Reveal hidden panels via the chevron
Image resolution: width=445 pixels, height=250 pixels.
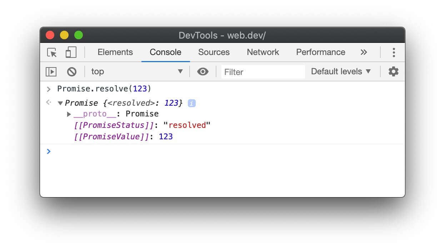point(364,52)
